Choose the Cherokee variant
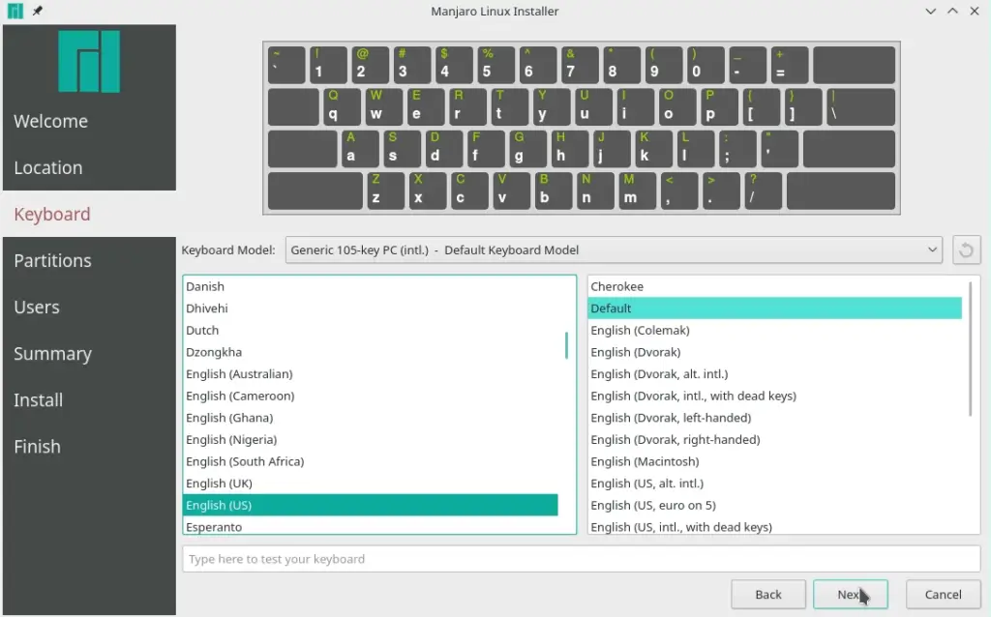 [775, 286]
